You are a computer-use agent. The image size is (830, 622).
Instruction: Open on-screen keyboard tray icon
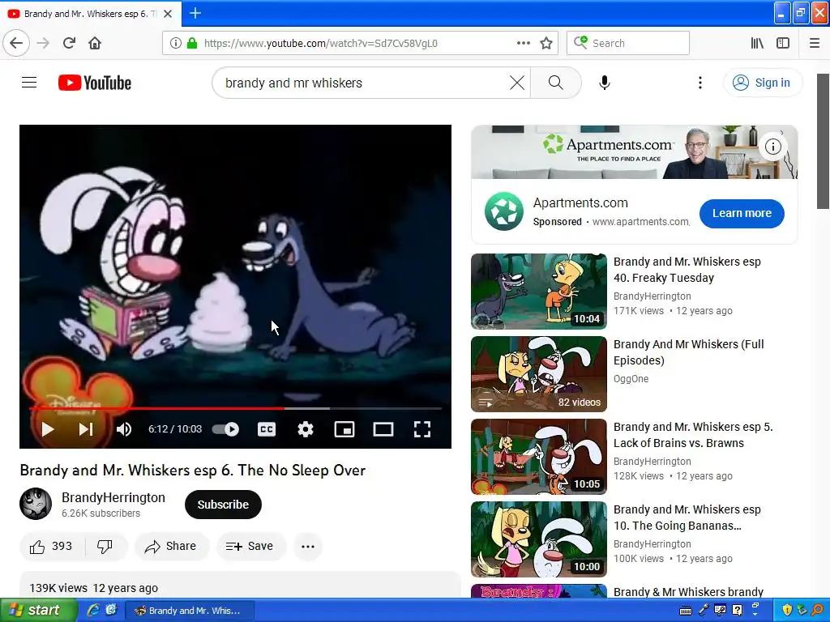point(686,611)
